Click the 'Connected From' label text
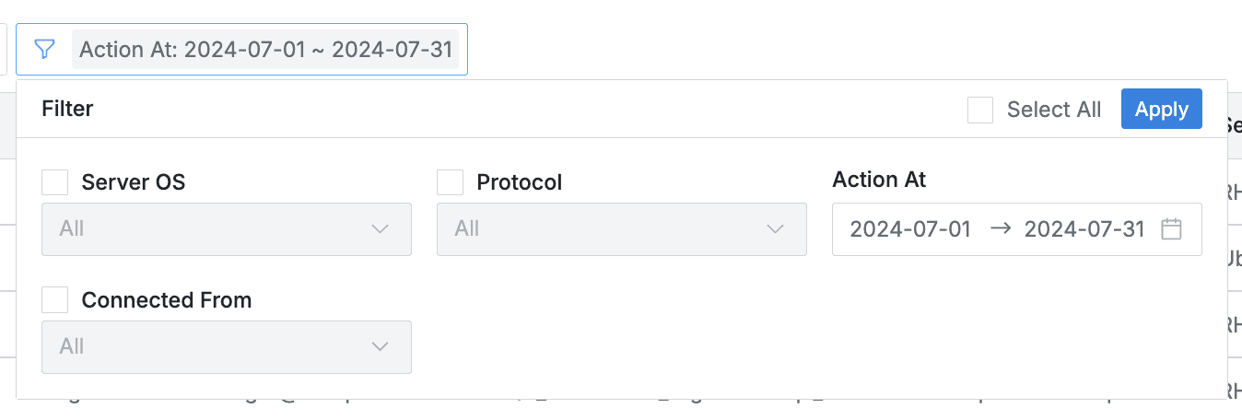This screenshot has height=420, width=1242. (x=167, y=300)
